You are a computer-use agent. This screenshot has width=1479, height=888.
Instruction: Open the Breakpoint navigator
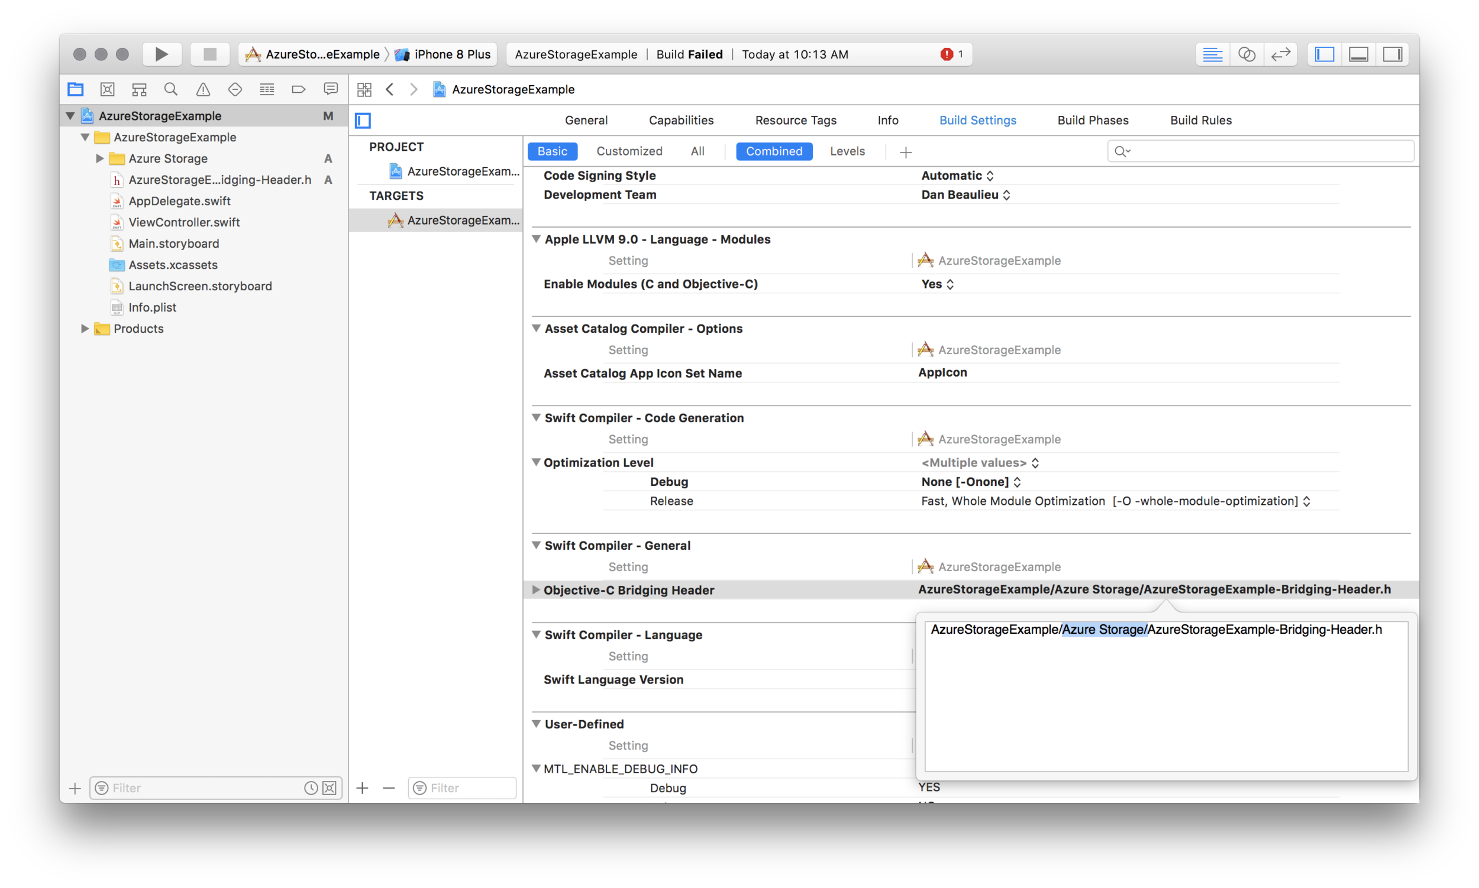pyautogui.click(x=298, y=89)
